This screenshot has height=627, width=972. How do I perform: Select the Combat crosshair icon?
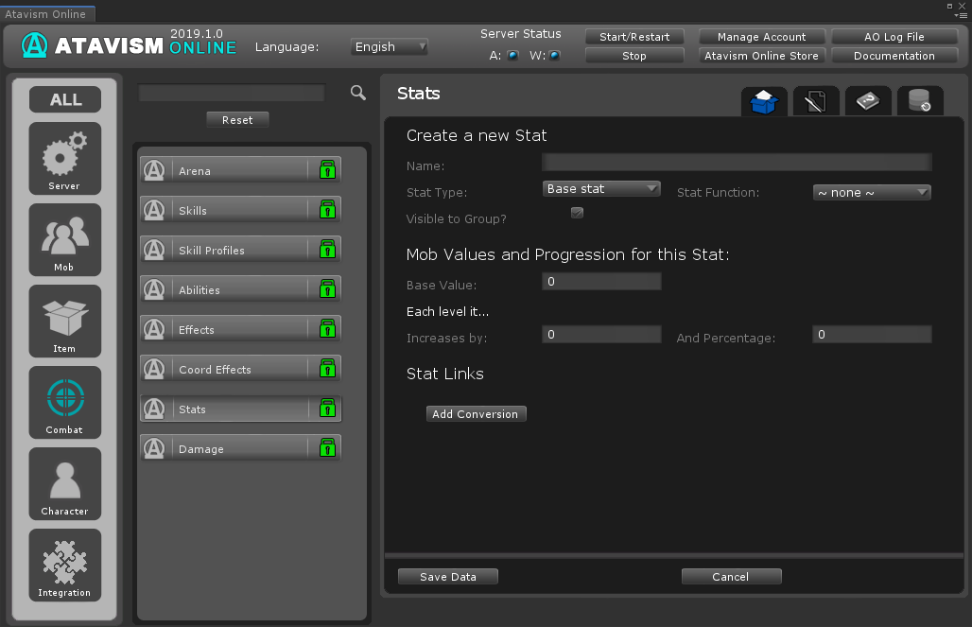[x=64, y=402]
